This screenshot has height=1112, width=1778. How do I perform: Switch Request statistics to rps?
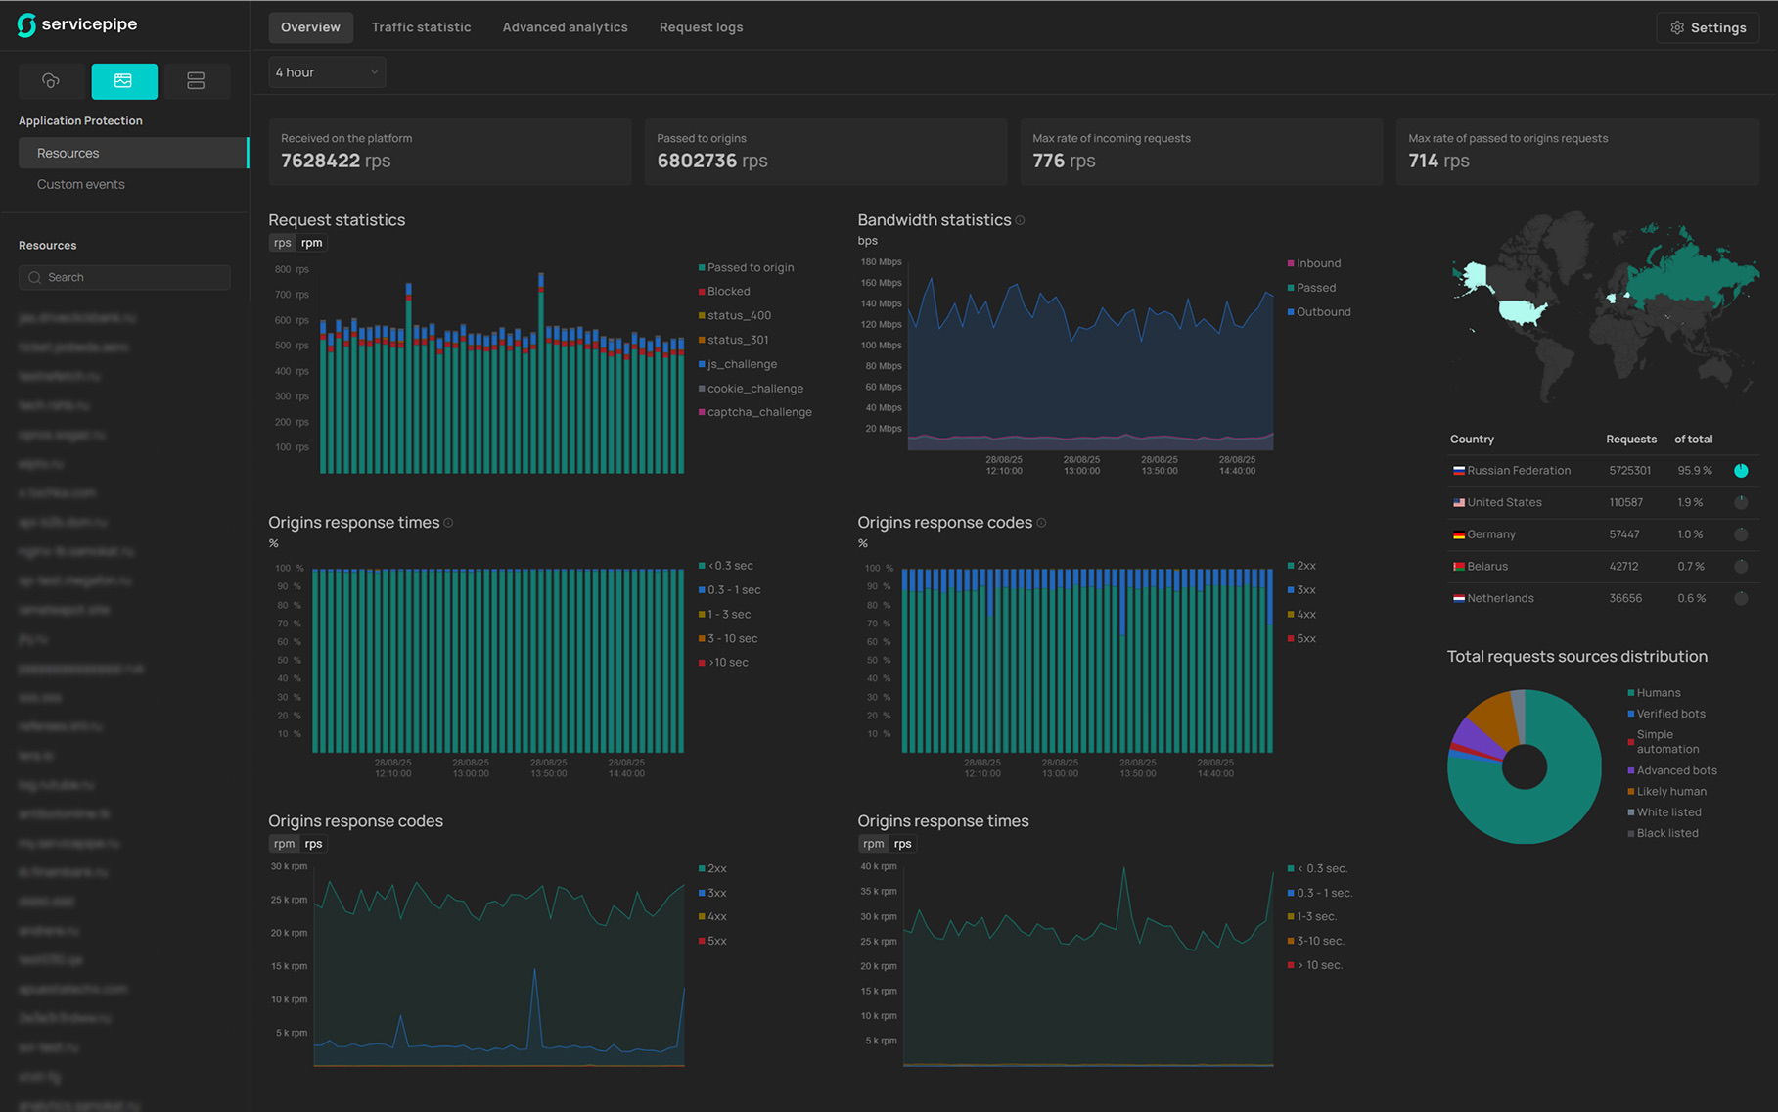pyautogui.click(x=282, y=243)
